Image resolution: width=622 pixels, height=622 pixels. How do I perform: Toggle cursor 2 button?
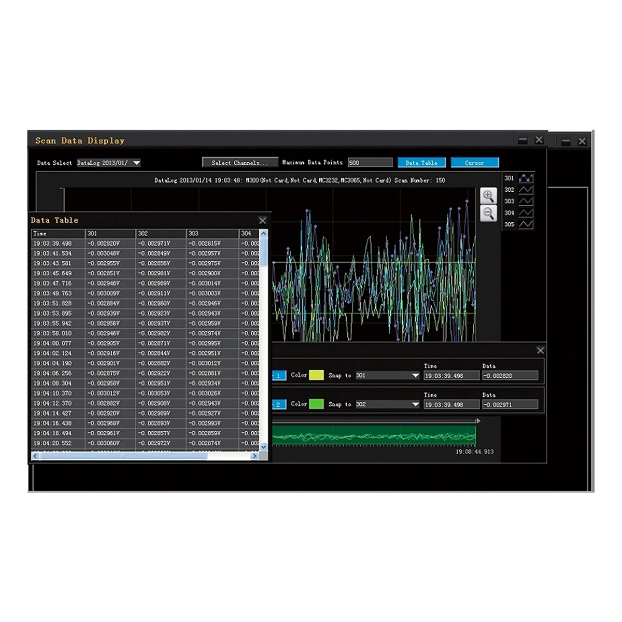(279, 404)
